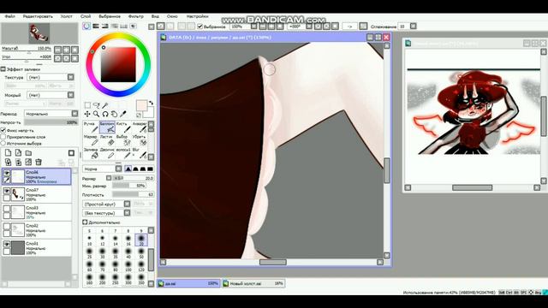Select the Убрать deselect pen tool

click(139, 140)
